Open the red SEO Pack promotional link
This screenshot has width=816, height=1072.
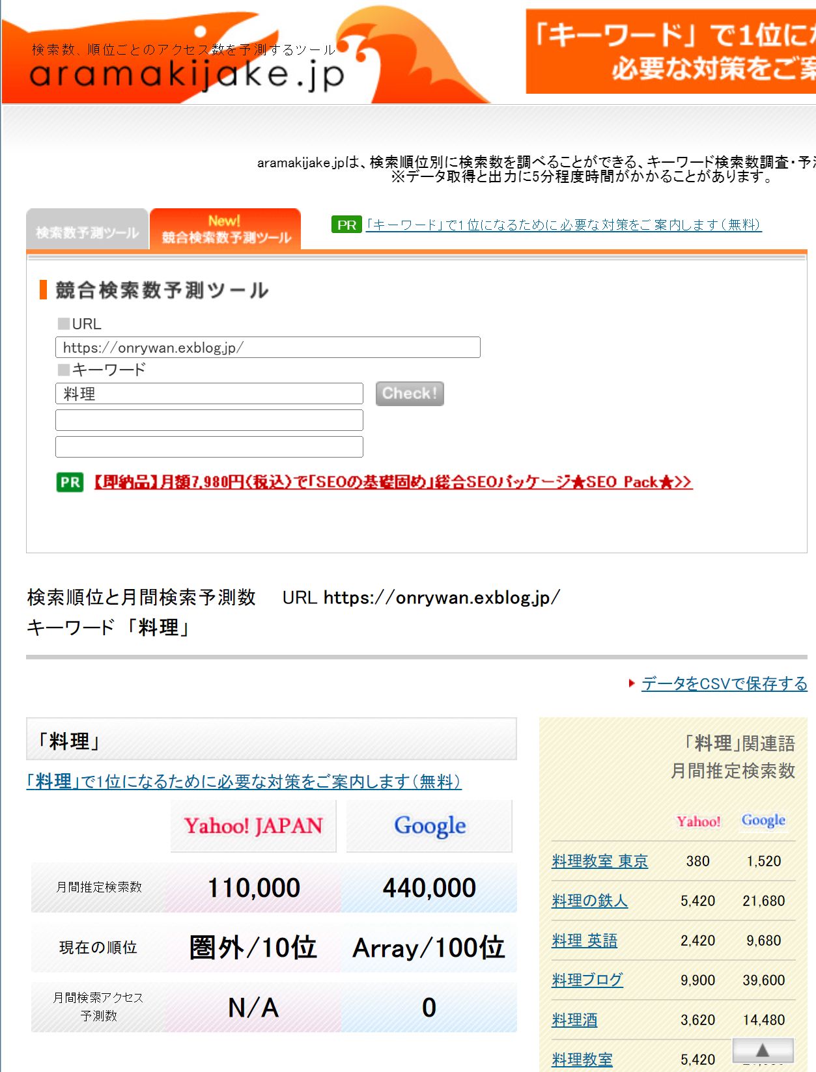click(393, 482)
